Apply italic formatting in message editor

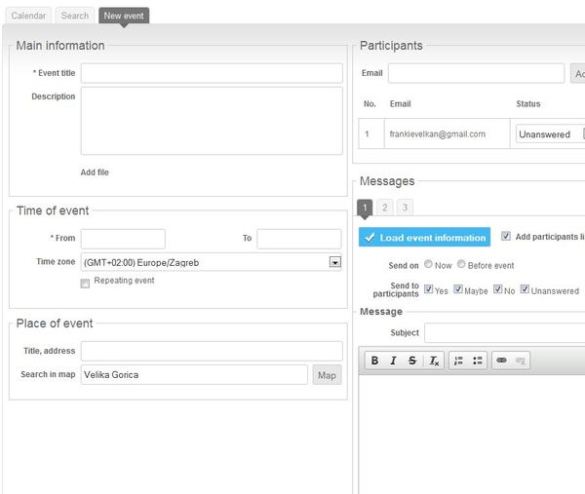[x=394, y=361]
